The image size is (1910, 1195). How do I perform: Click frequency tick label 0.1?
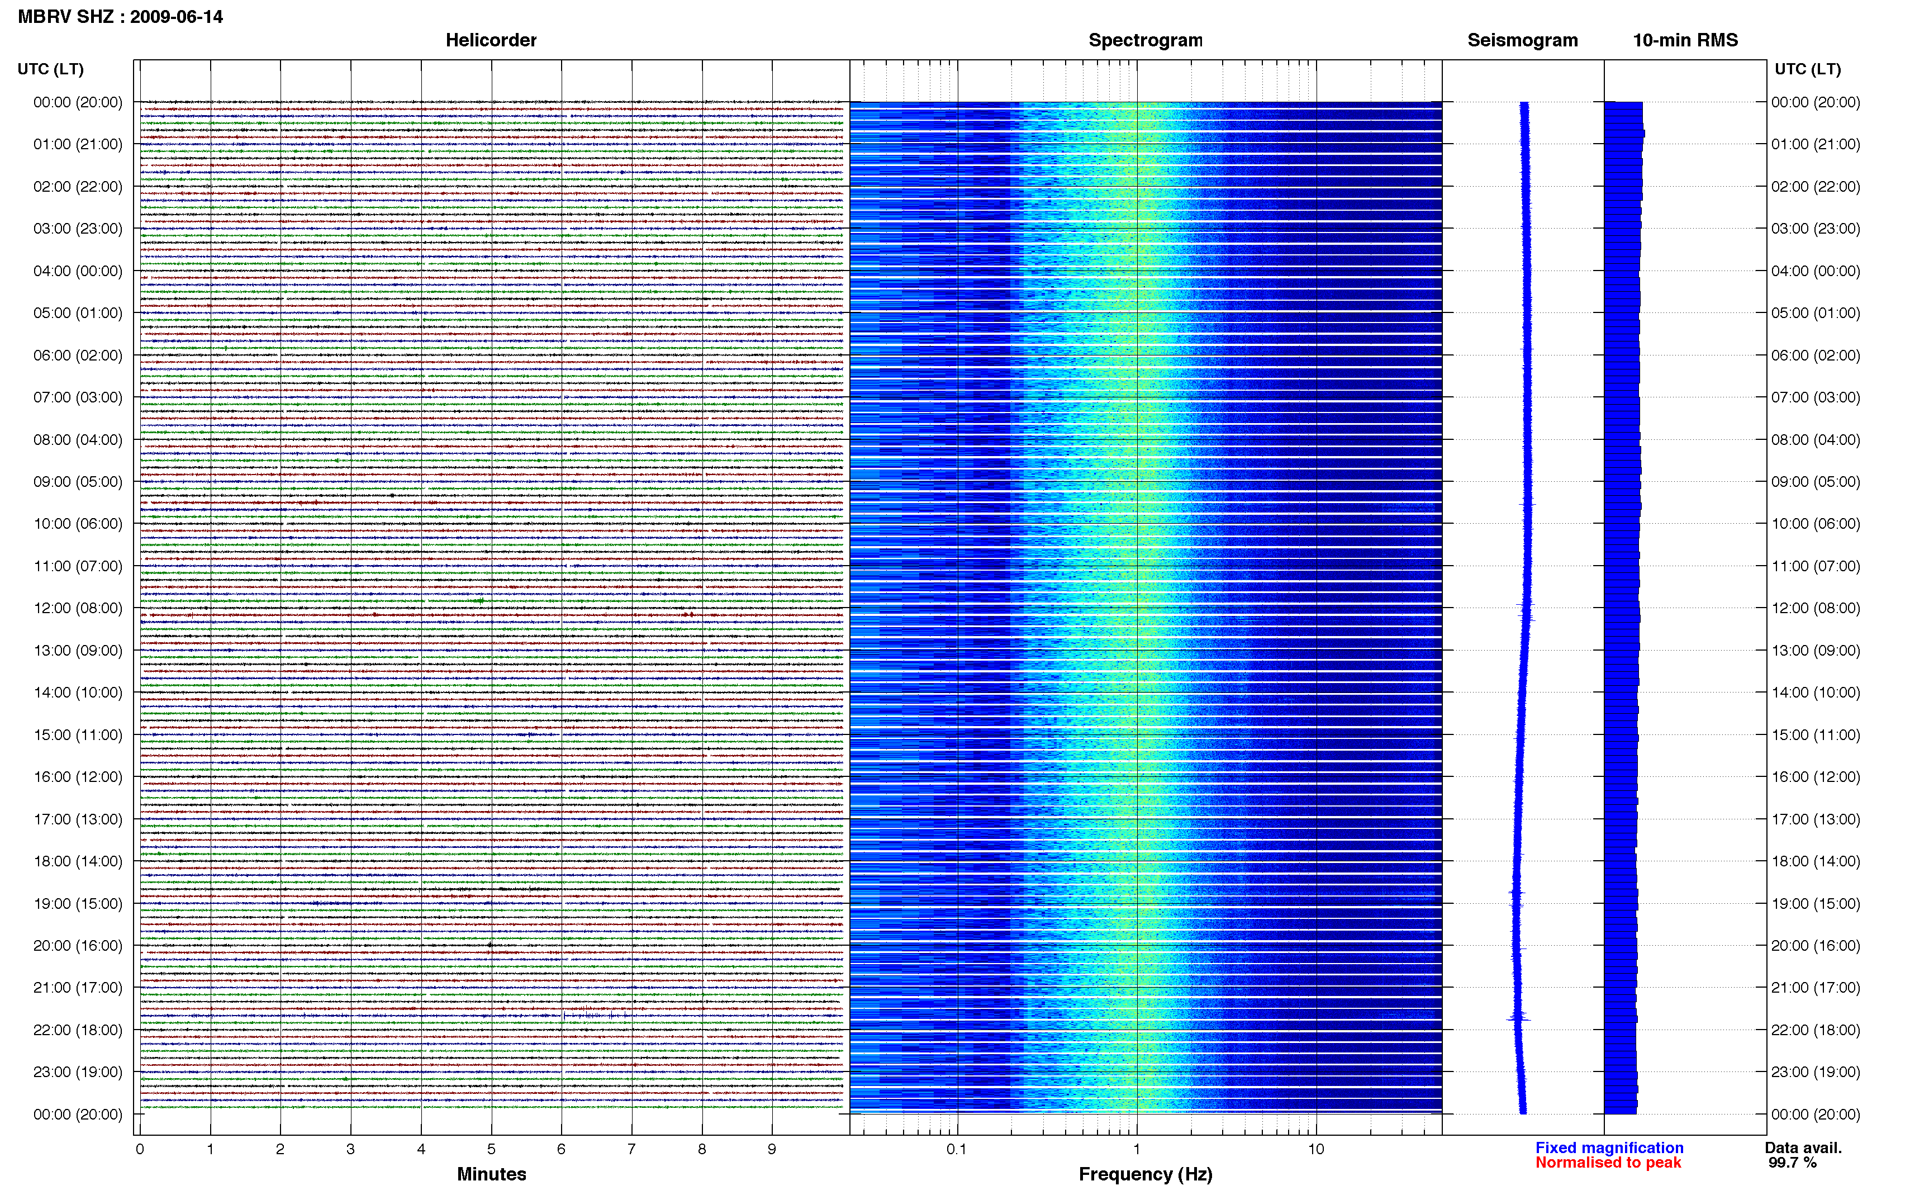(x=957, y=1149)
